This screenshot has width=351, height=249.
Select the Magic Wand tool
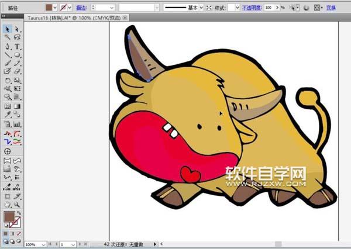point(7,37)
